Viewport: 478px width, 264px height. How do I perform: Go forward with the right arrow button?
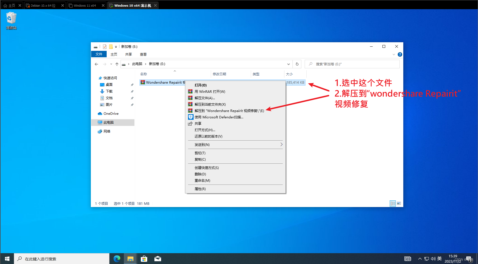(104, 64)
